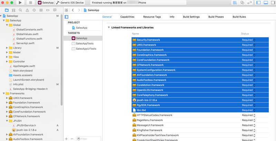Select PageMenu.framework row
Image resolution: width=276 pixels, height=141 pixels.
(x=200, y=120)
